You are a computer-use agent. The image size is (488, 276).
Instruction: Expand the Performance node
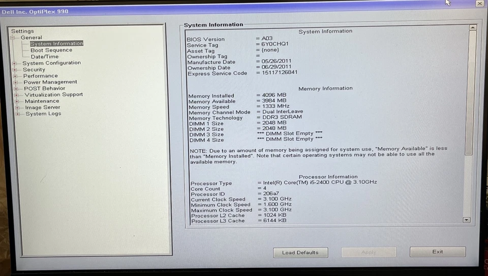click(x=15, y=76)
